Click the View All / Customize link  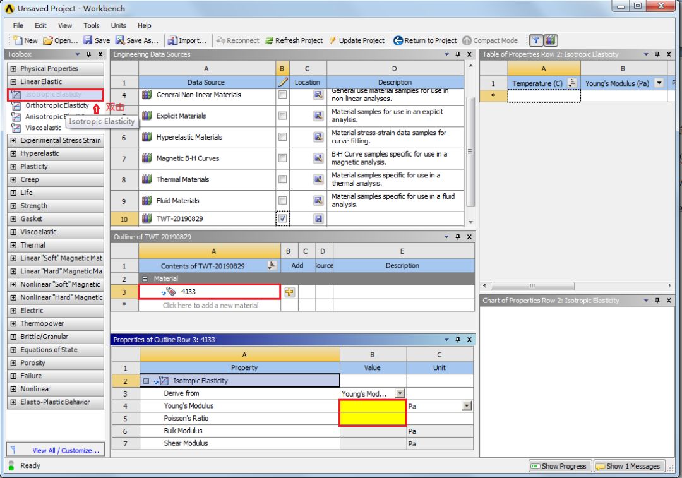[66, 451]
